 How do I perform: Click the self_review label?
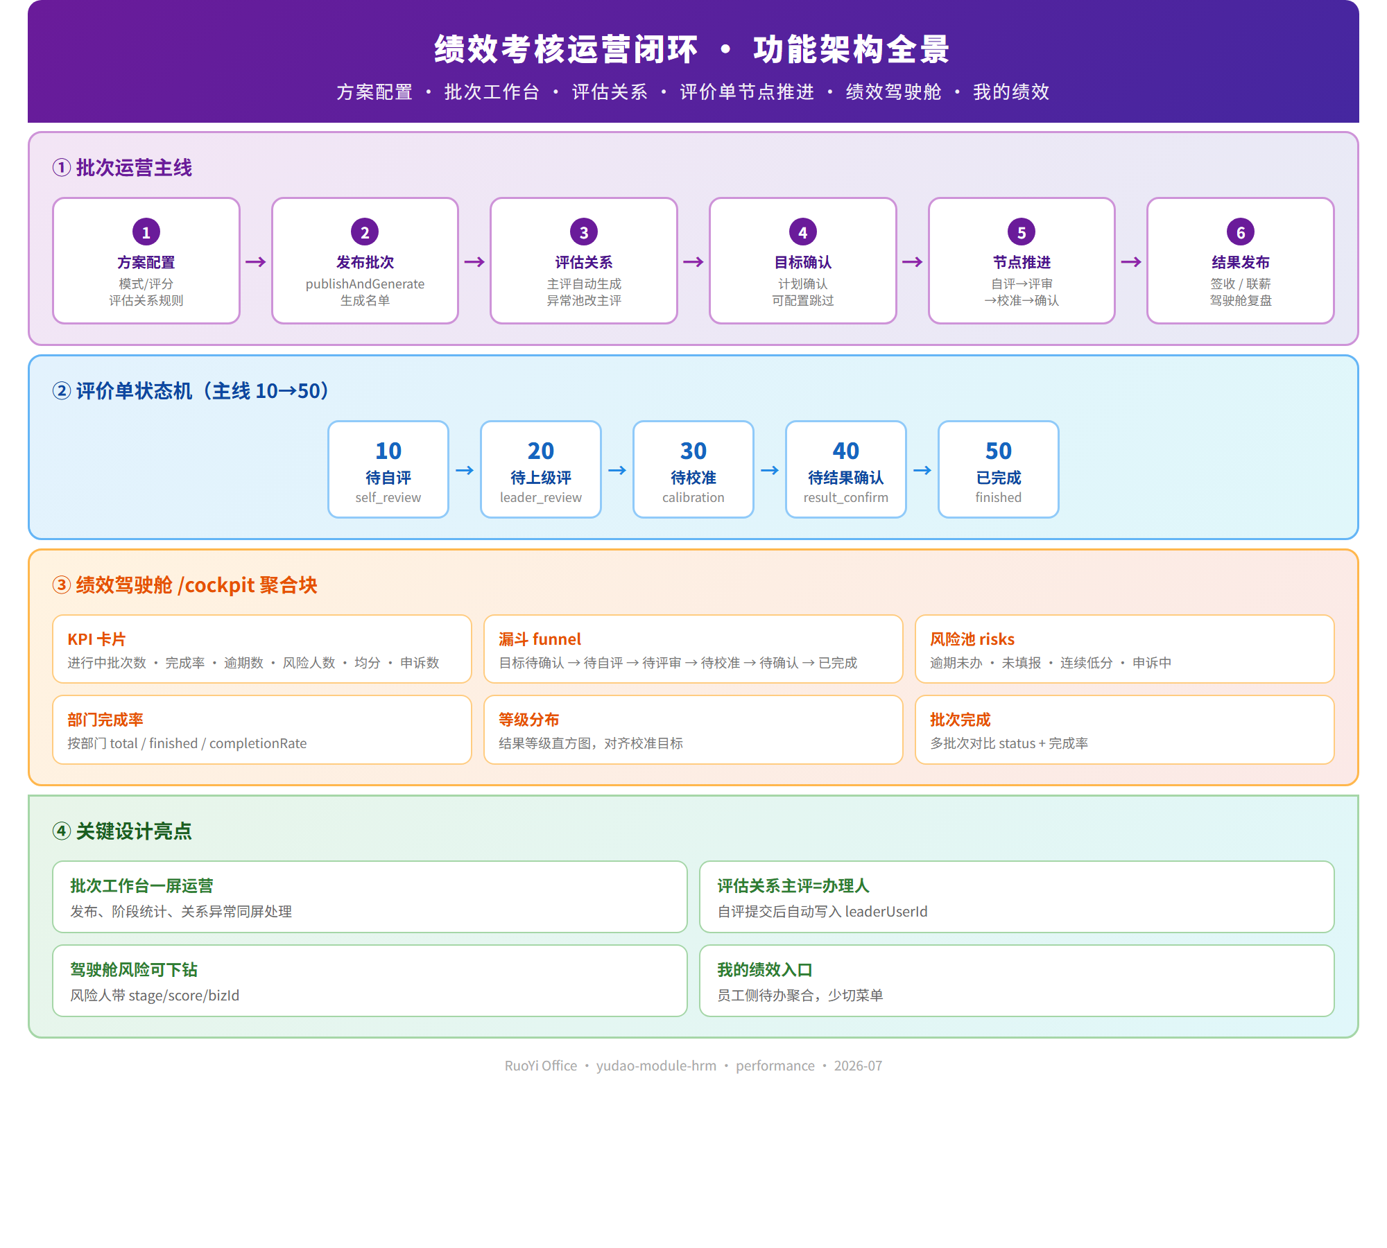(388, 497)
